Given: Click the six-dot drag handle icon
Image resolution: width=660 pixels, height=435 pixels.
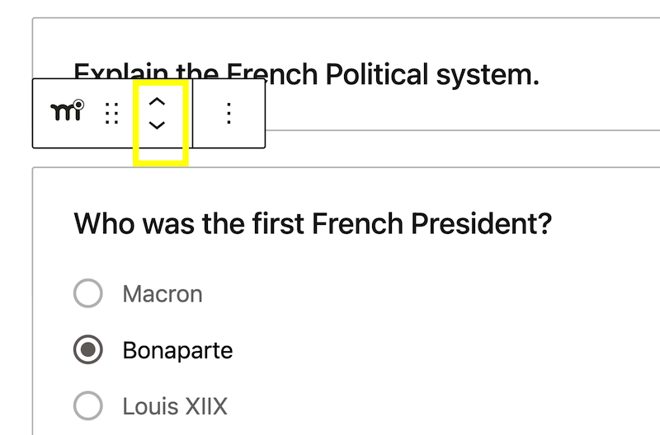Looking at the screenshot, I should coord(111,114).
